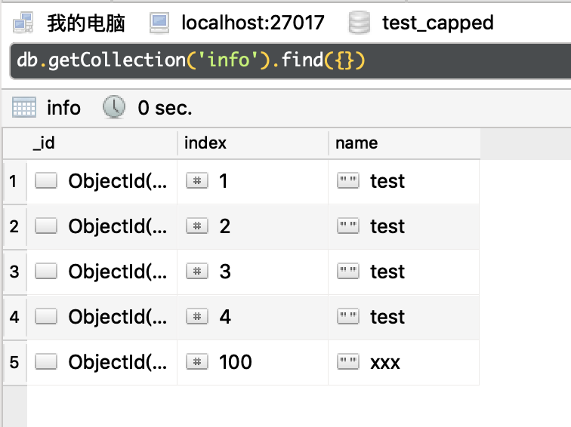Select the name column header

click(x=404, y=143)
